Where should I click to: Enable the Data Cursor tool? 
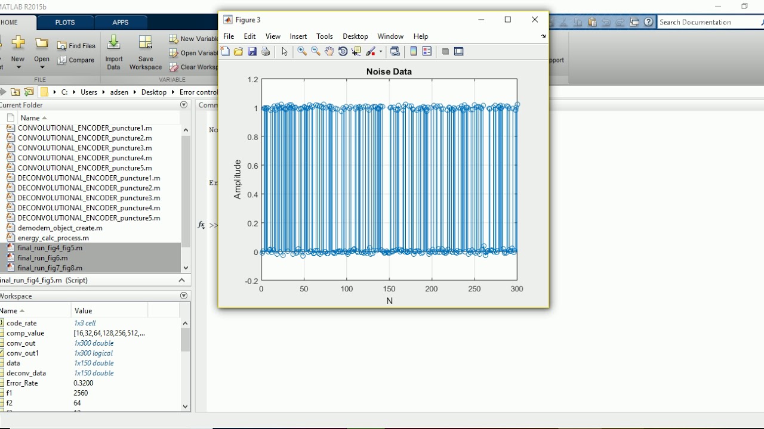pyautogui.click(x=356, y=52)
